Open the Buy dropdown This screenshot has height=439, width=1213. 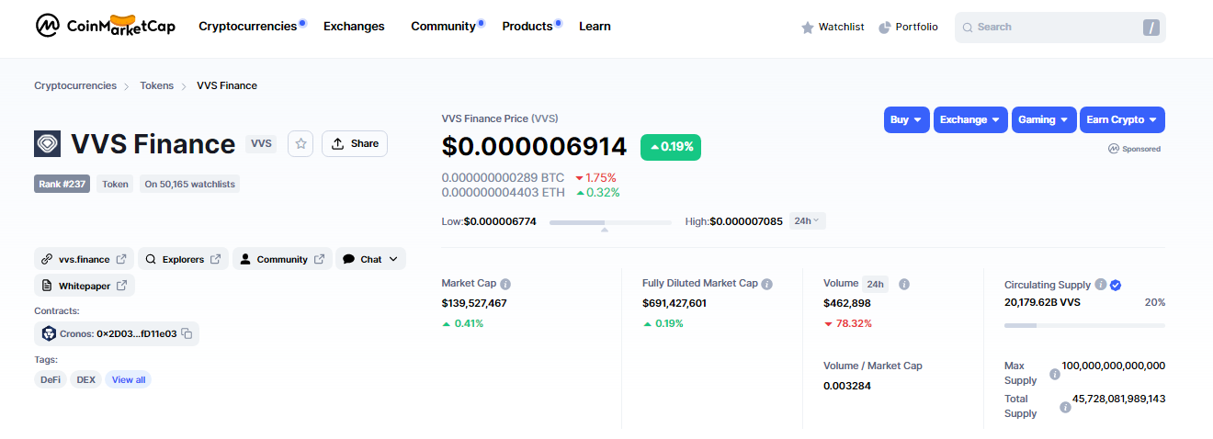[x=907, y=119]
